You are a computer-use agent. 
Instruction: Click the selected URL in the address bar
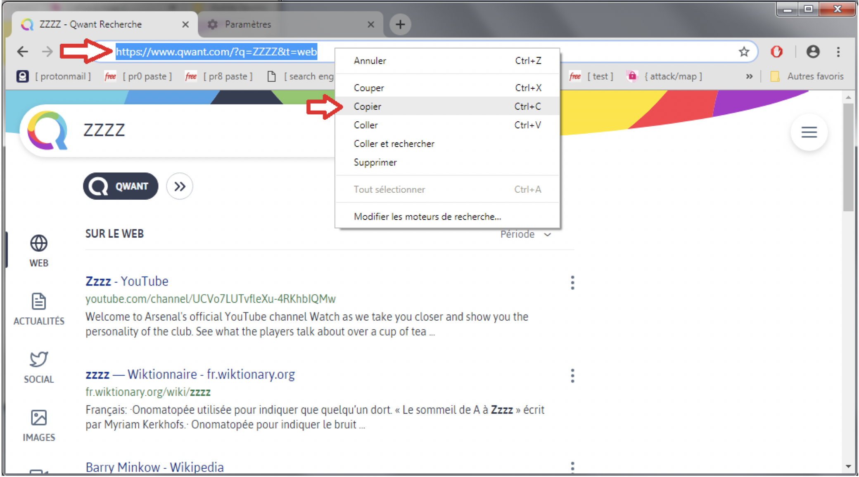(216, 52)
